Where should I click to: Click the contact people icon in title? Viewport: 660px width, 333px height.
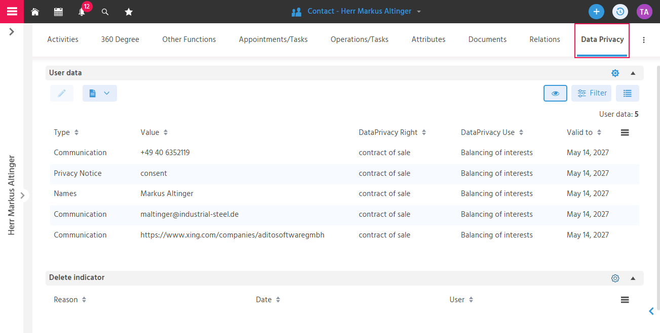[x=296, y=12]
